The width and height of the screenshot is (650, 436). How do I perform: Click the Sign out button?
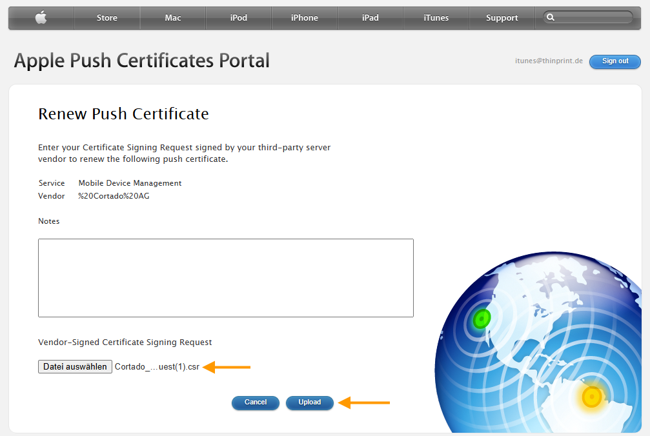[615, 61]
